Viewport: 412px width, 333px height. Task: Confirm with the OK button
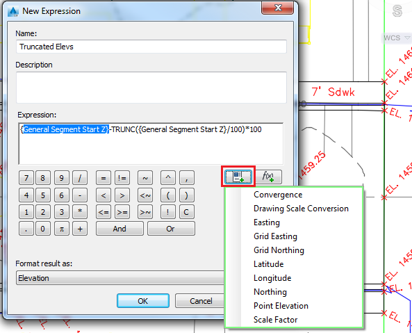pos(143,300)
